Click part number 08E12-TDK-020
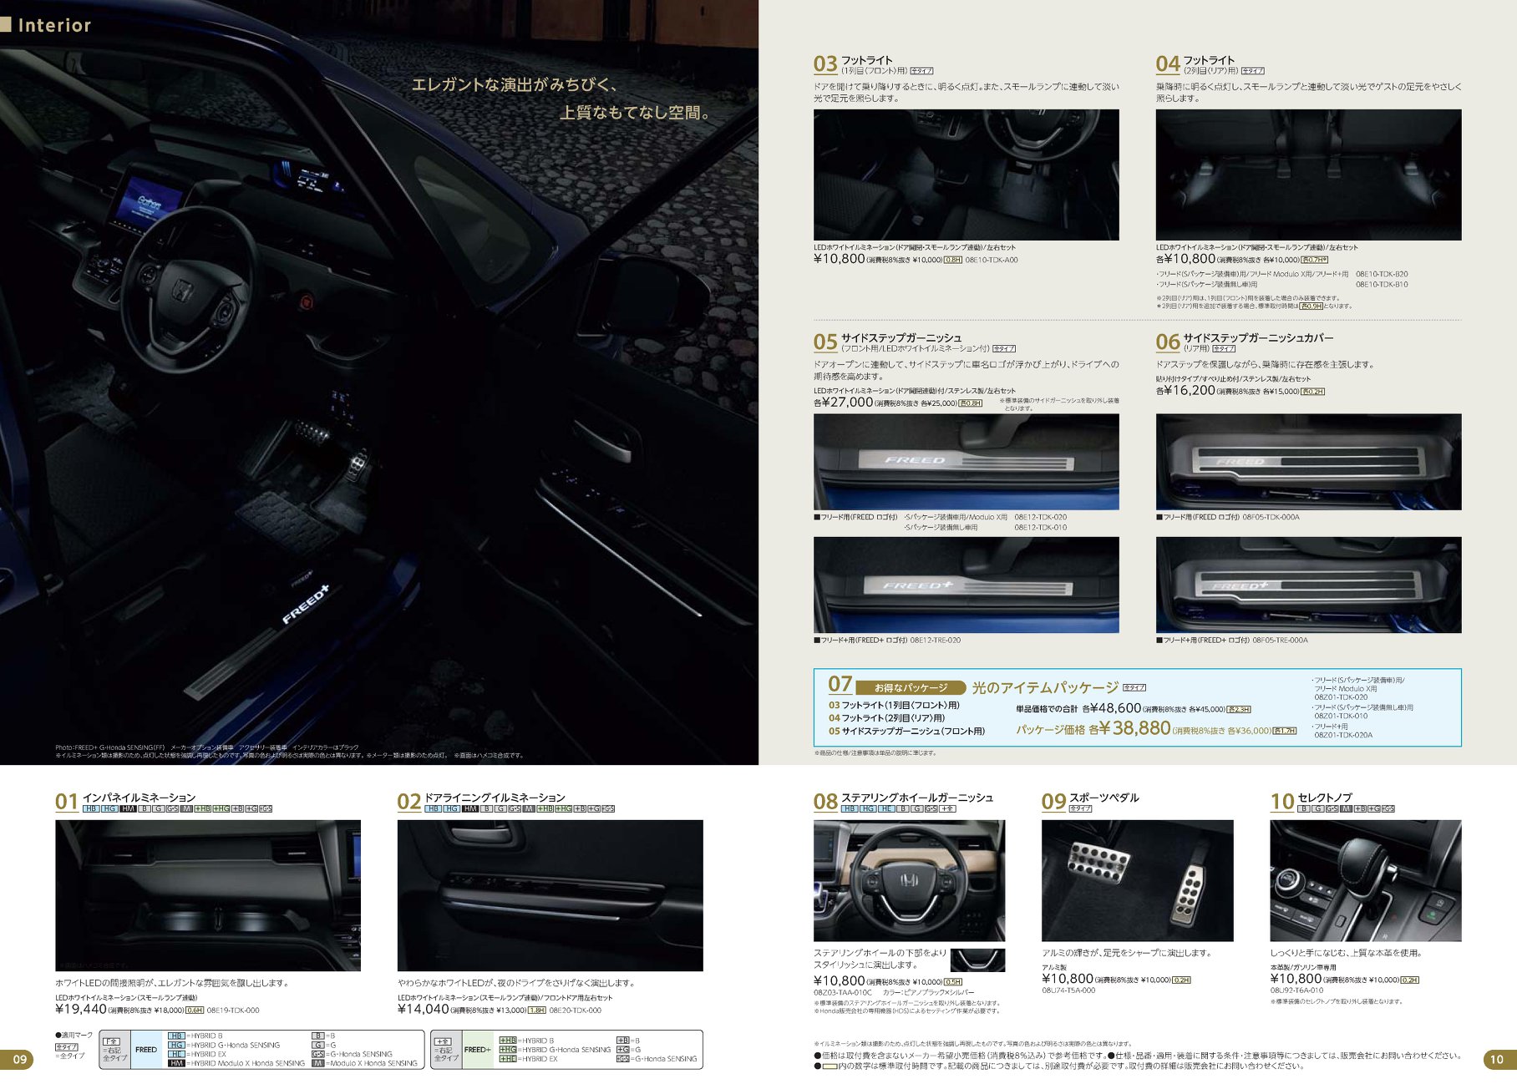Screen dimensions: 1517x1084 coord(1041,517)
